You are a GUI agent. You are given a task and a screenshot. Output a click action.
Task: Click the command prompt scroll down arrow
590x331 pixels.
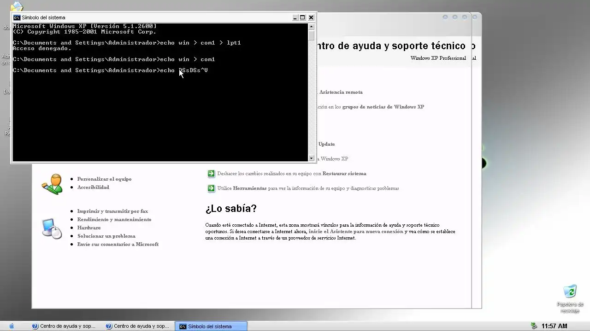pyautogui.click(x=311, y=158)
